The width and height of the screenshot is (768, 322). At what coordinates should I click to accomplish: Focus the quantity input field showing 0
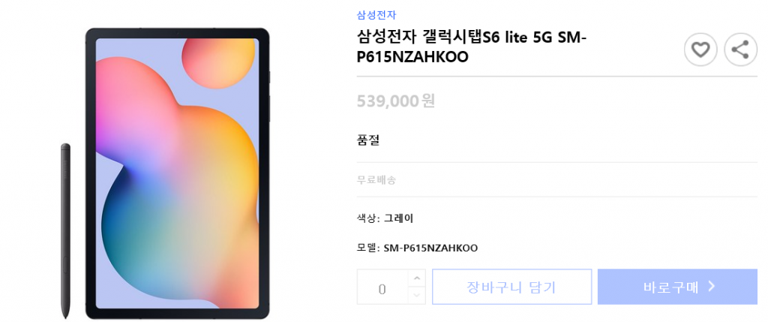coord(382,287)
